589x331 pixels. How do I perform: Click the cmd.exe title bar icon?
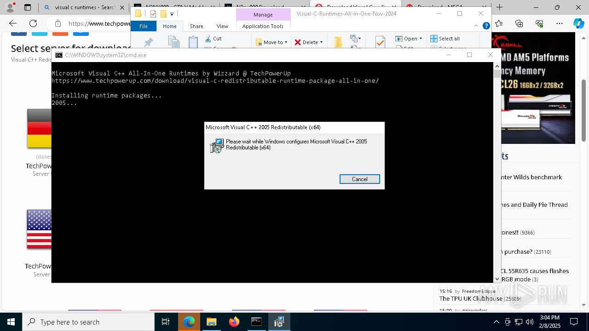click(x=59, y=55)
